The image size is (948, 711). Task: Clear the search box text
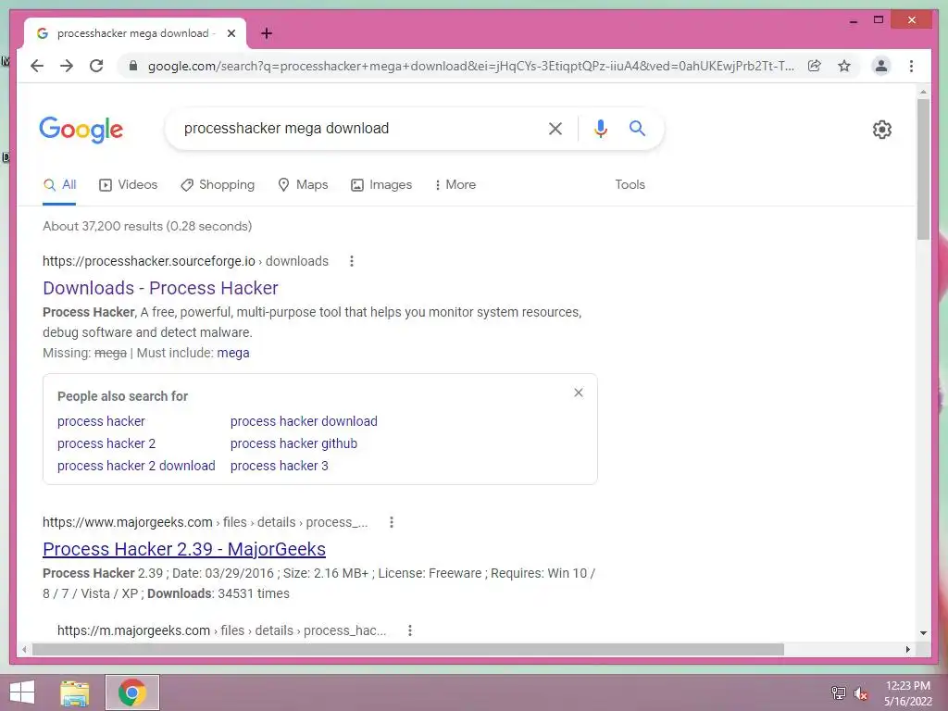555,128
